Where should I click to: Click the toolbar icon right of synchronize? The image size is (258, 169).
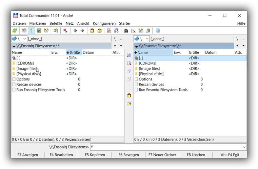coord(148,31)
